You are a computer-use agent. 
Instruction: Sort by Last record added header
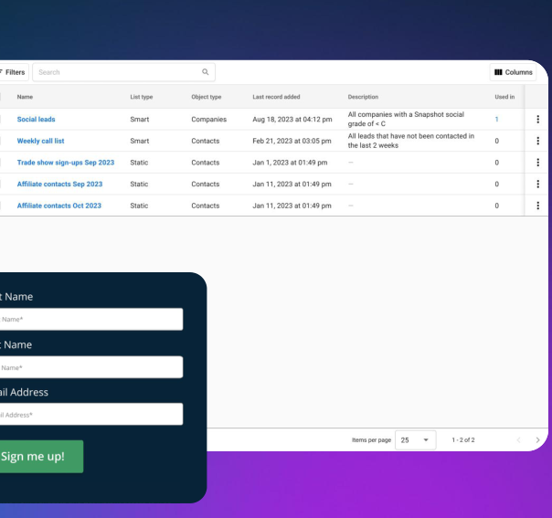point(276,97)
